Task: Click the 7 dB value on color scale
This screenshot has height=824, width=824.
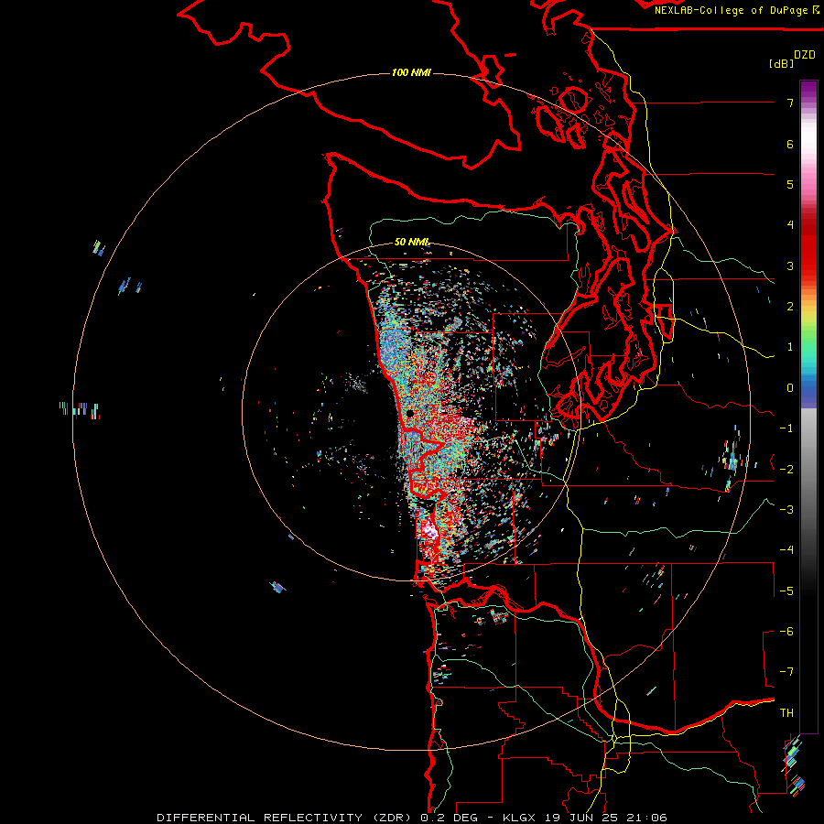Action: (790, 103)
